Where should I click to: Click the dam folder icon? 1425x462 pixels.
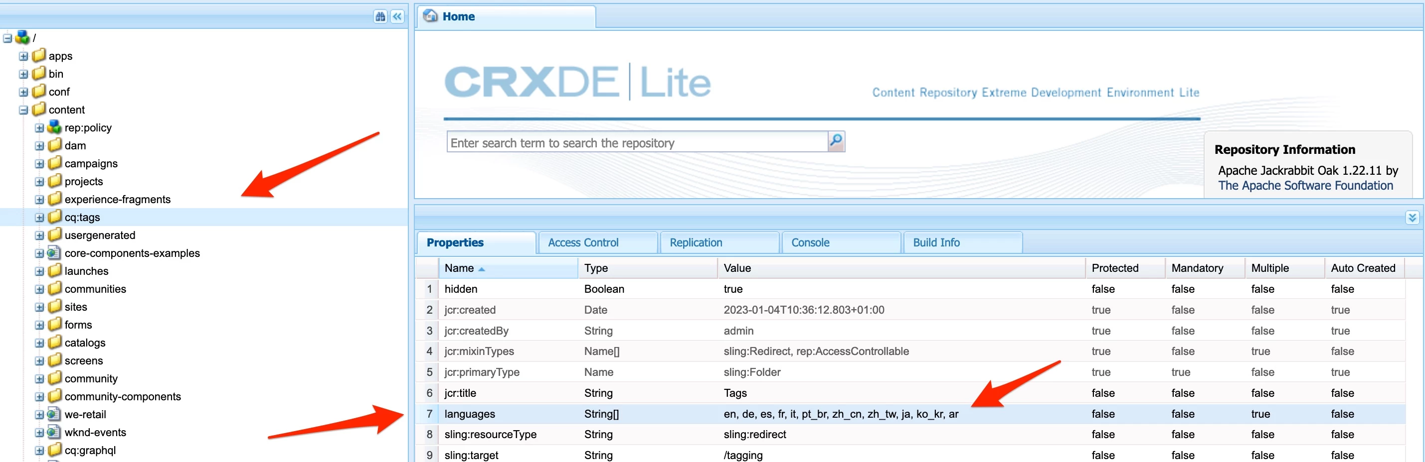(54, 145)
